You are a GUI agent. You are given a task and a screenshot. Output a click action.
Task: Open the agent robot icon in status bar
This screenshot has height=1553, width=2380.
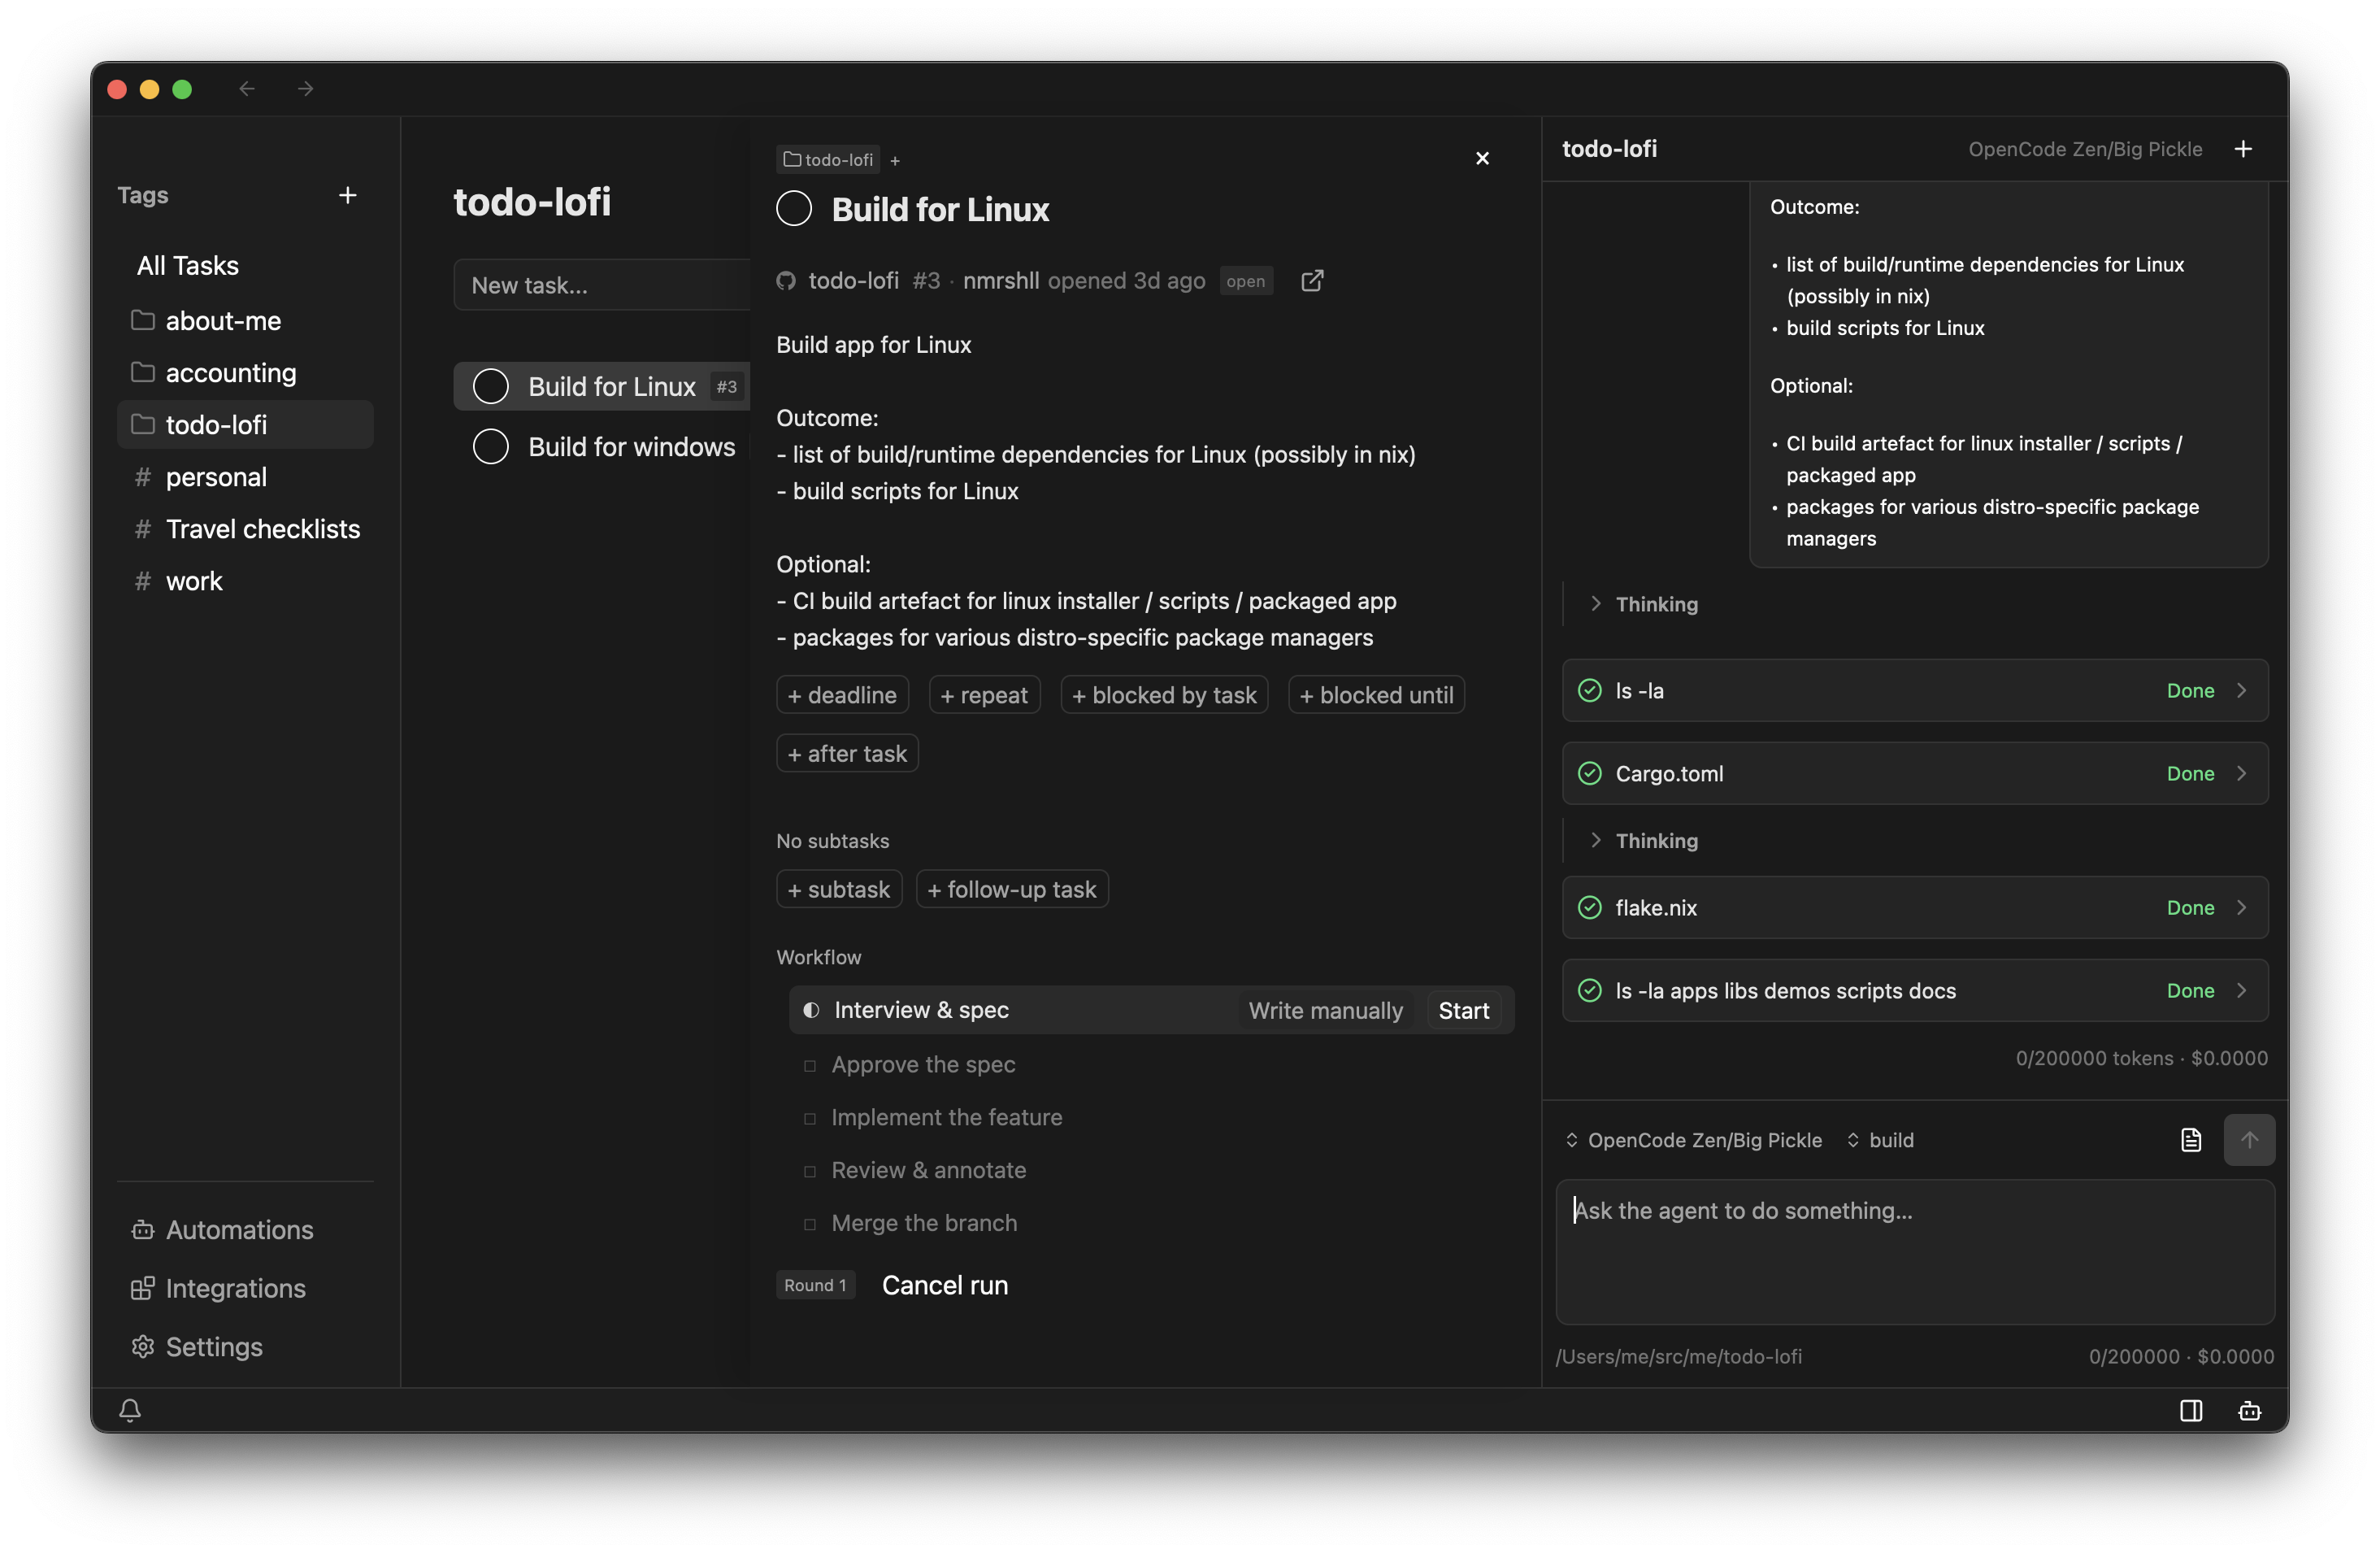pyautogui.click(x=2249, y=1410)
